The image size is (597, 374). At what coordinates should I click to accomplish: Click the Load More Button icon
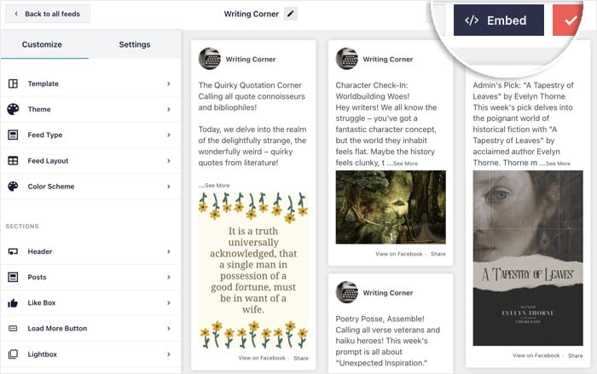[13, 328]
